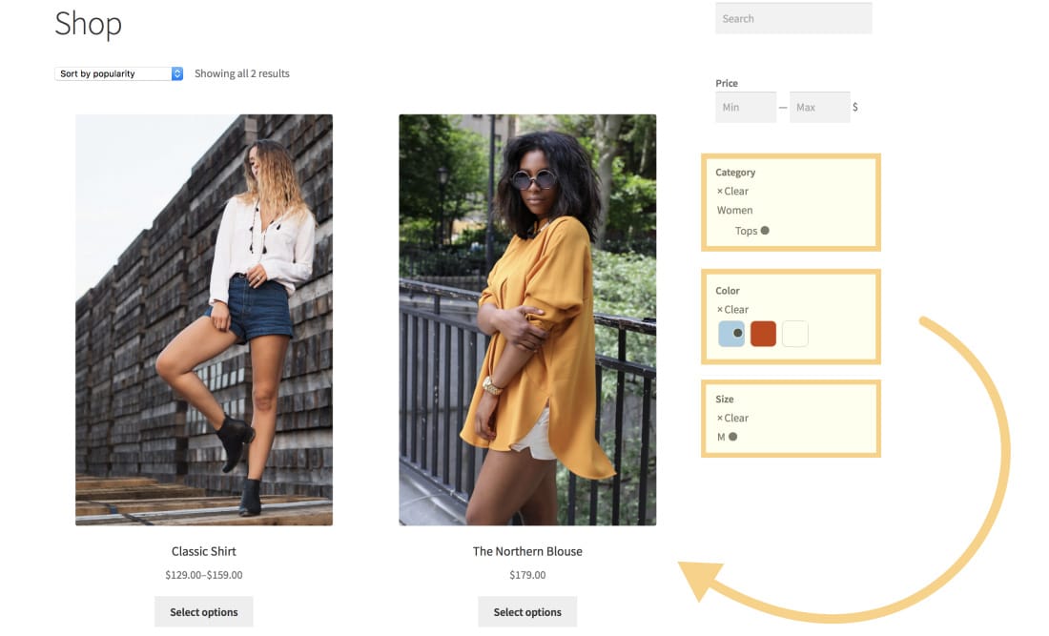
Task: Click the Min price input field
Action: click(745, 107)
